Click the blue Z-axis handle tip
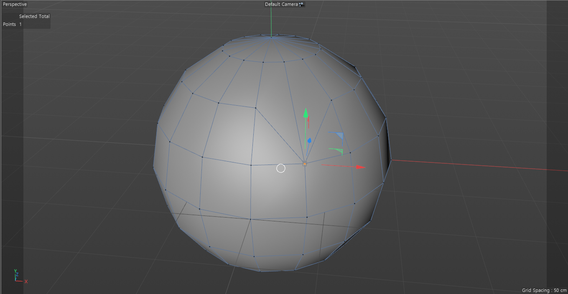This screenshot has width=568, height=294. pos(309,141)
